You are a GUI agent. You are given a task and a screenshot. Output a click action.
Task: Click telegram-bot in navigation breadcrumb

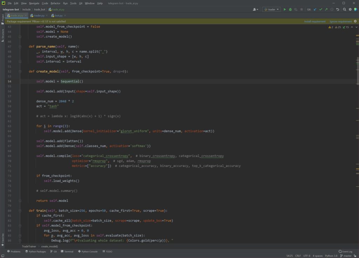click(11, 9)
